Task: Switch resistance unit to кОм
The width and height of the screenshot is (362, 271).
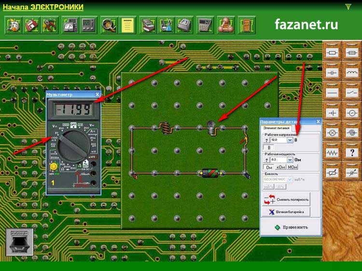Action: (280, 167)
